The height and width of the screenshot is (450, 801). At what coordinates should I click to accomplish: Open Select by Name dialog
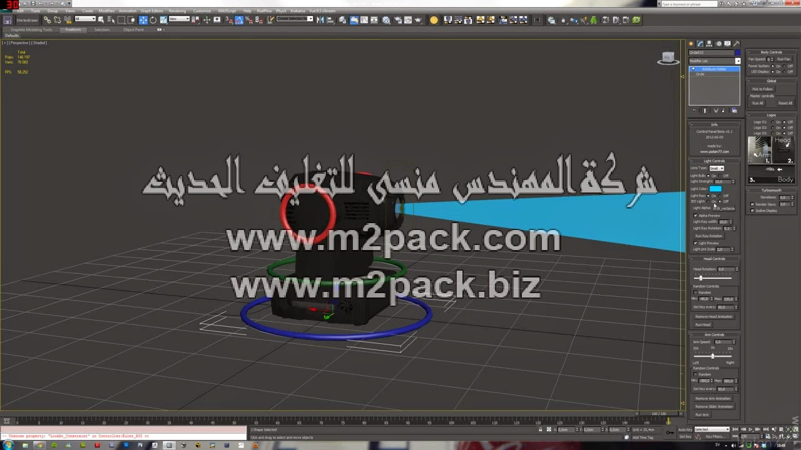(x=111, y=20)
